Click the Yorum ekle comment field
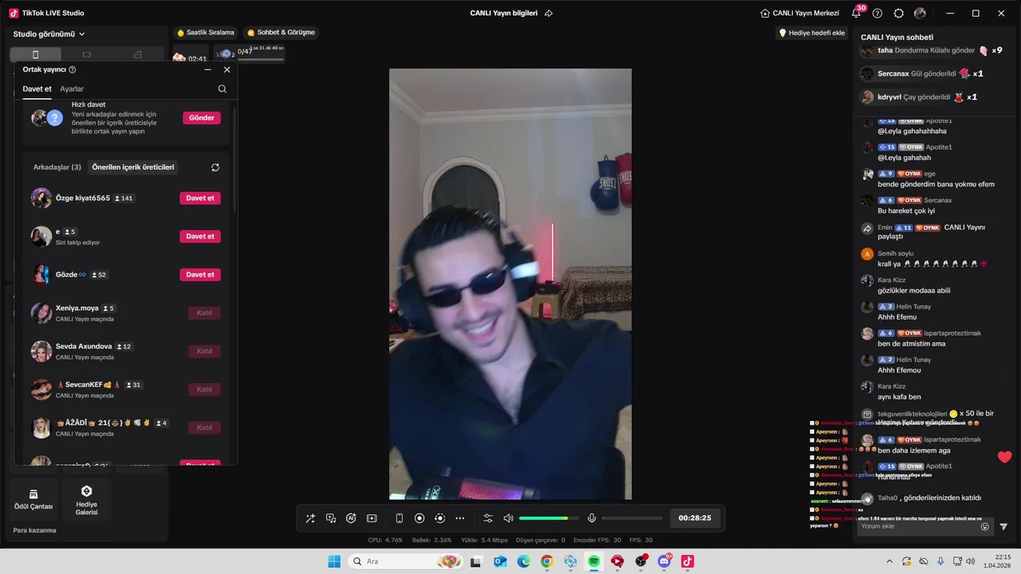Image resolution: width=1021 pixels, height=574 pixels. [917, 526]
